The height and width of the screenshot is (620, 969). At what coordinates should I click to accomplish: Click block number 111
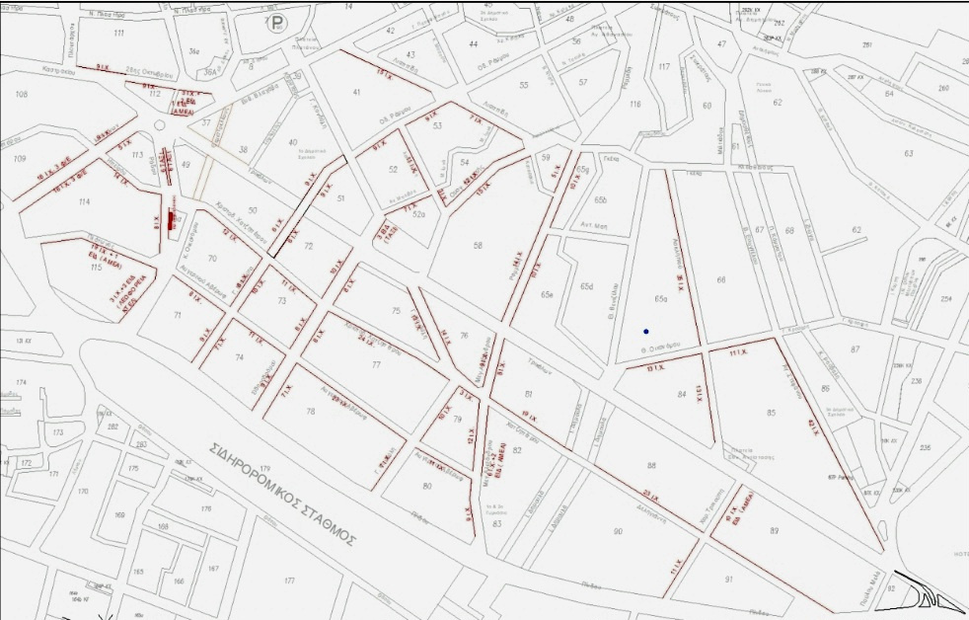pos(119,34)
